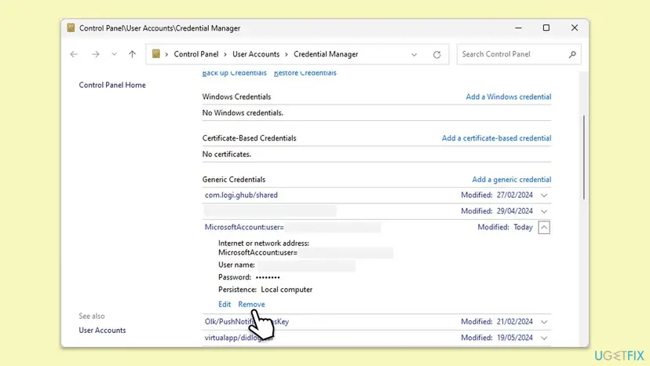Add a Windows credential
The image size is (650, 366).
click(508, 97)
